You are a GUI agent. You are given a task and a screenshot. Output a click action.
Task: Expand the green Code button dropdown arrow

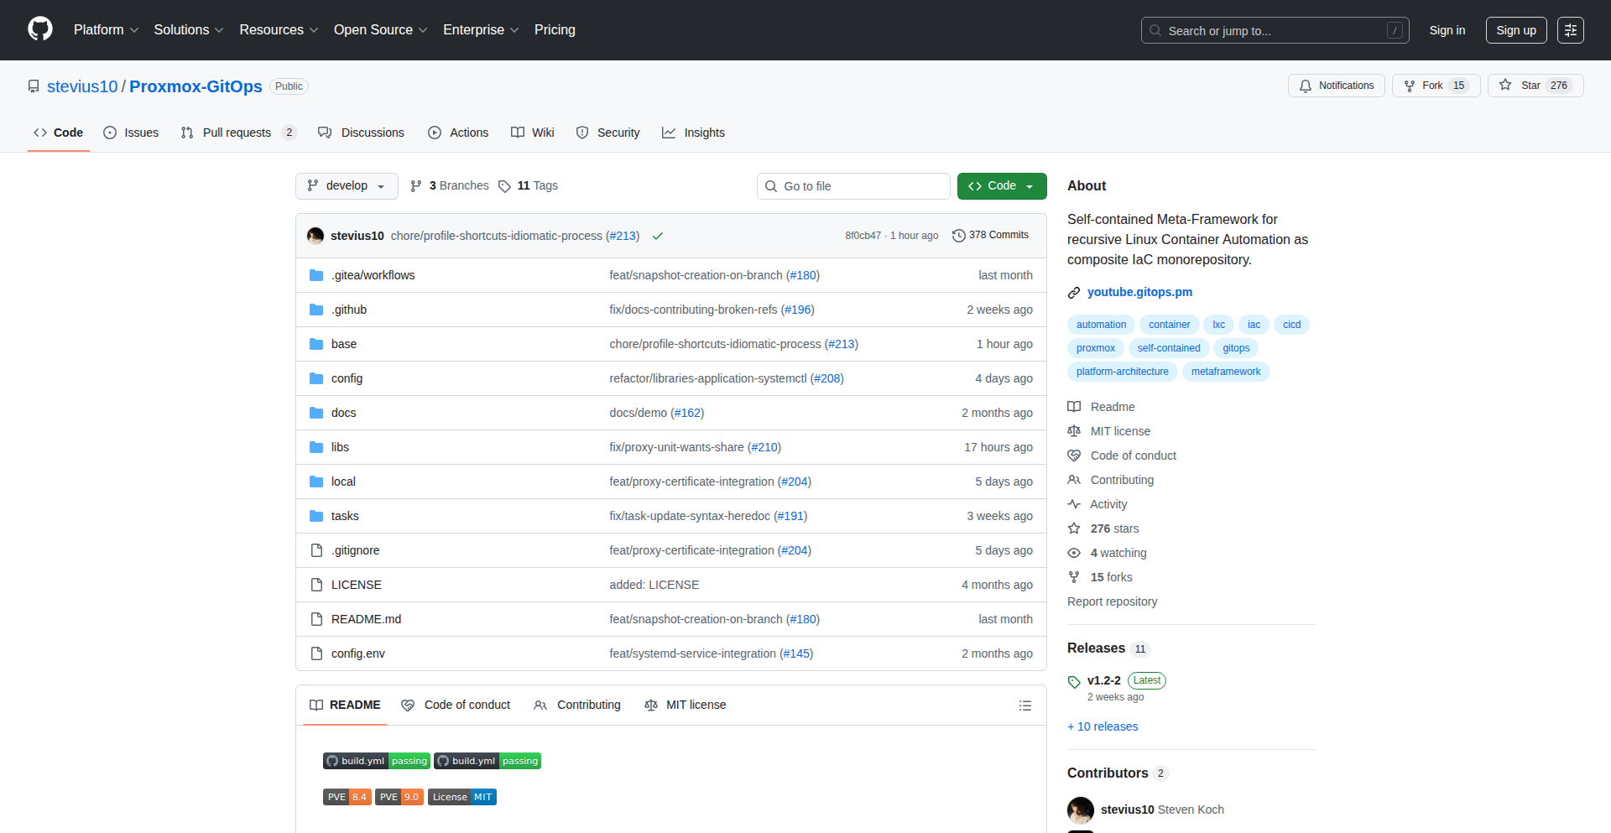point(1030,185)
